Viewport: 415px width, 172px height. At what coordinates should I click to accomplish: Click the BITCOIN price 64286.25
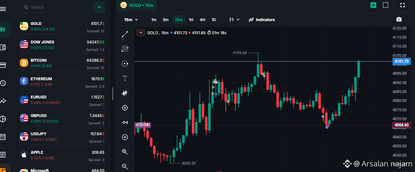95,60
